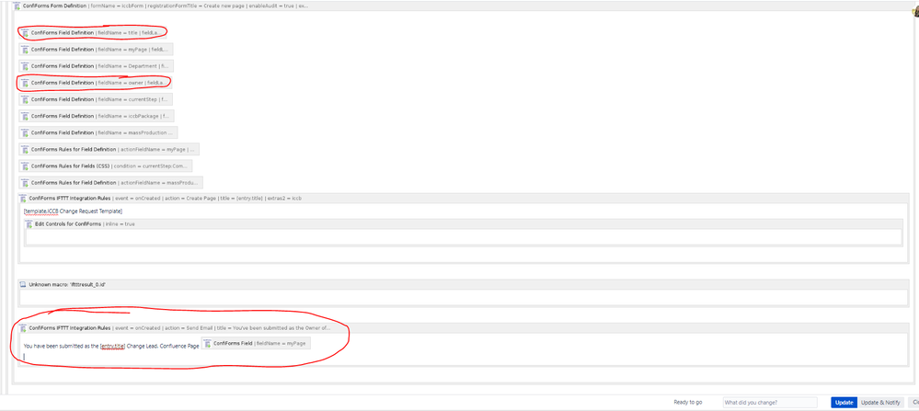The image size is (919, 411).
Task: Select the owner Field Definition macro
Action: click(95, 83)
